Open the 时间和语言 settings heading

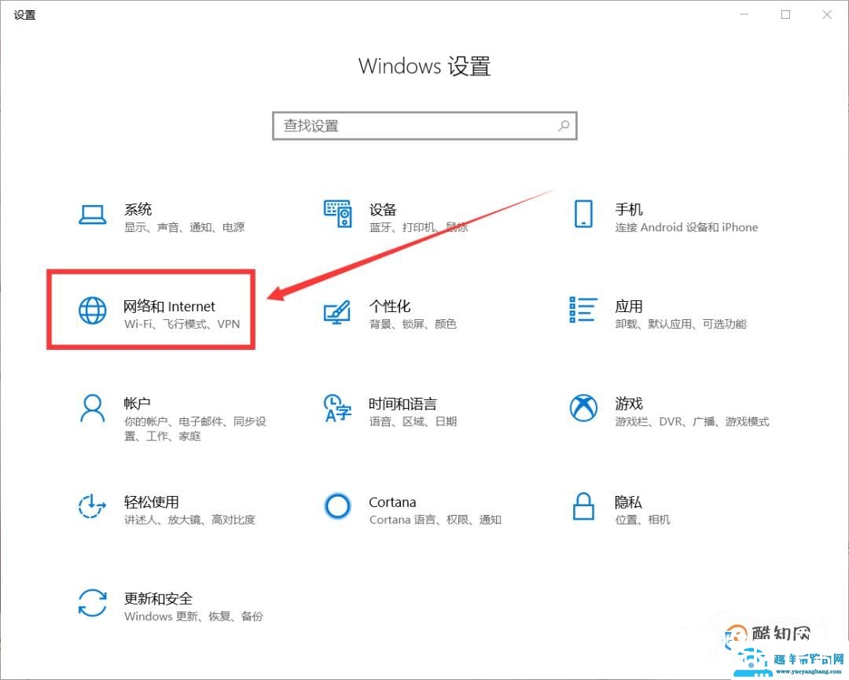402,403
